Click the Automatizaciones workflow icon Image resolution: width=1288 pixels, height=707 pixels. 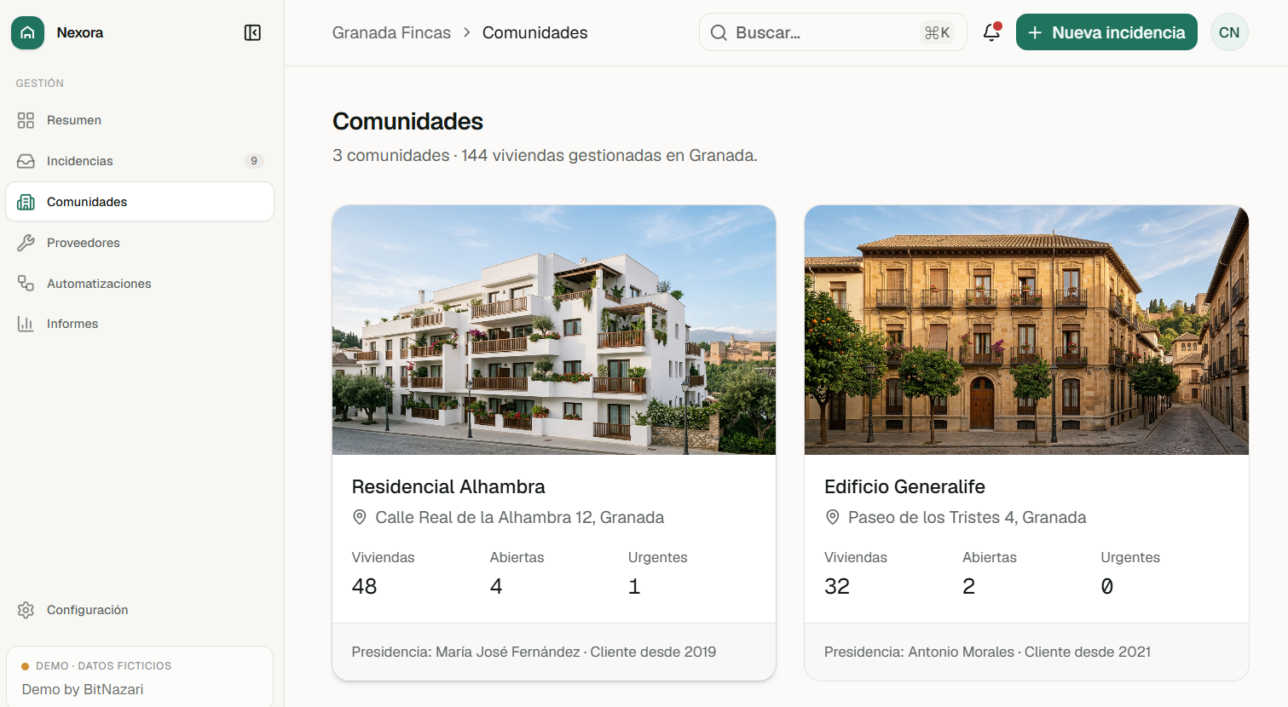click(26, 284)
